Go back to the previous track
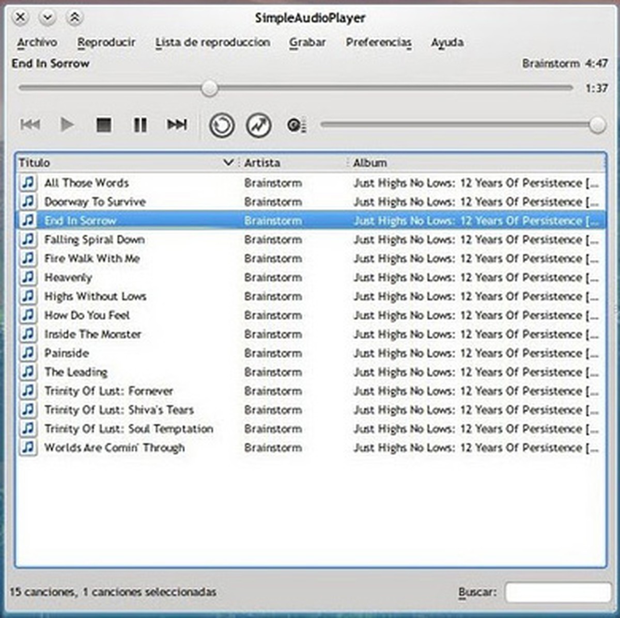Viewport: 620px width, 618px height. (x=30, y=124)
